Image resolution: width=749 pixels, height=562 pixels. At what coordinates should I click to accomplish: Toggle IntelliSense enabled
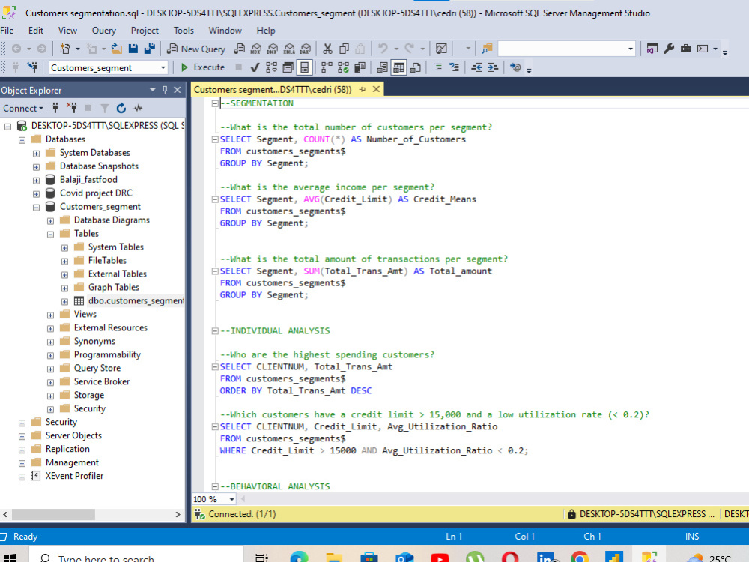(304, 67)
